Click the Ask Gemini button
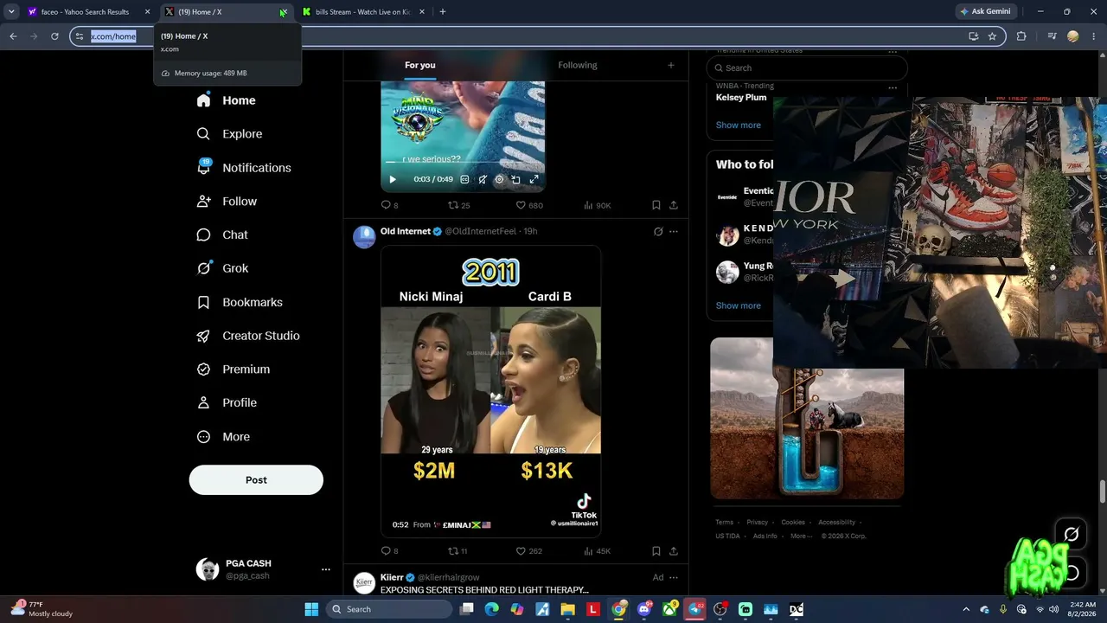This screenshot has height=623, width=1107. click(x=985, y=12)
